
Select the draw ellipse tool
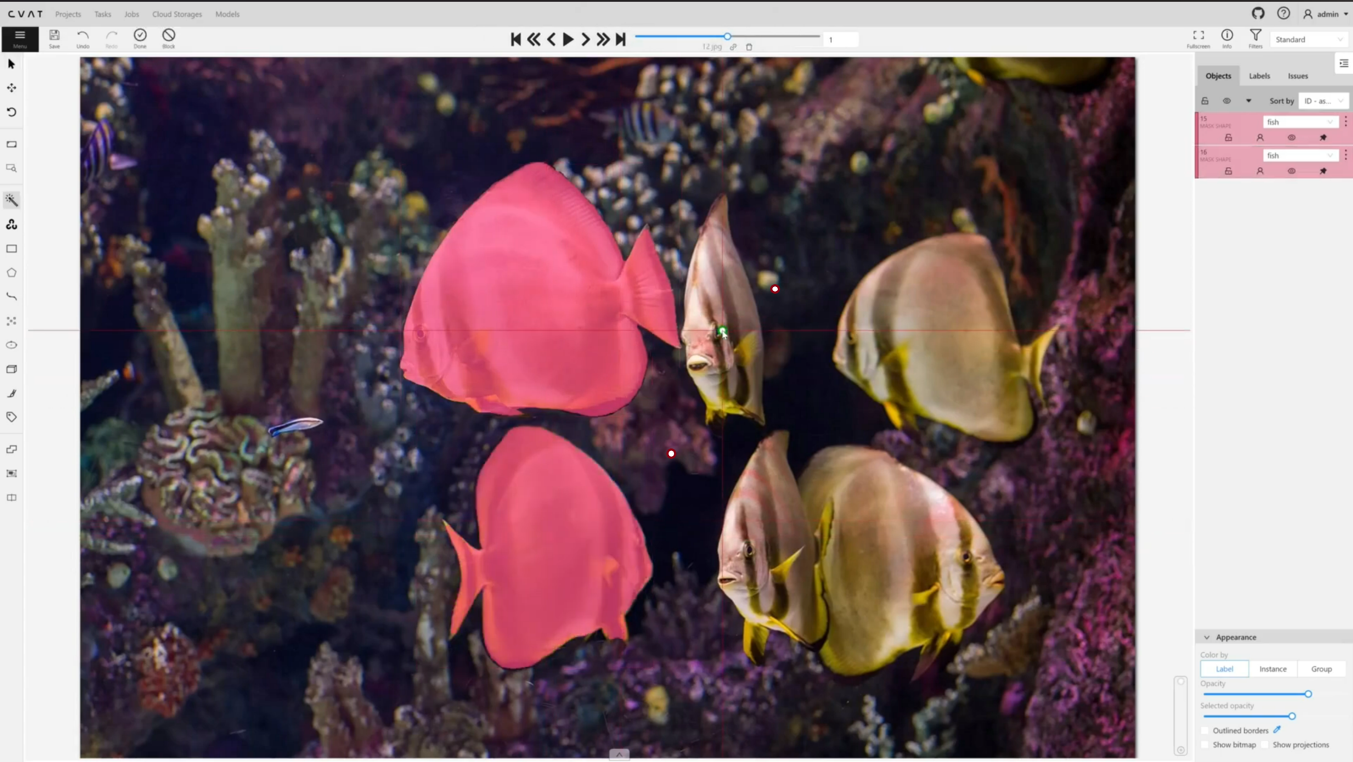(11, 345)
